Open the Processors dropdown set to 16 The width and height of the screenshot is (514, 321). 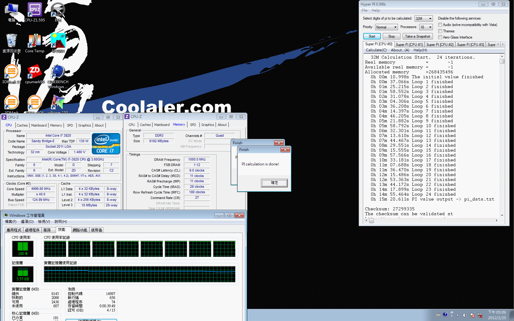point(426,27)
